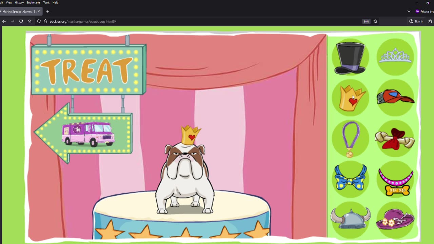
Task: Restore down the browser window
Action: 428,3
